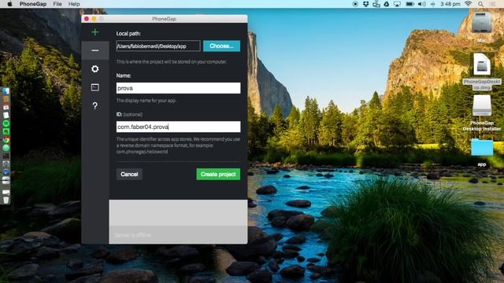The width and height of the screenshot is (504, 283).
Task: Click the Finder icon in the dock
Action: tap(6, 91)
